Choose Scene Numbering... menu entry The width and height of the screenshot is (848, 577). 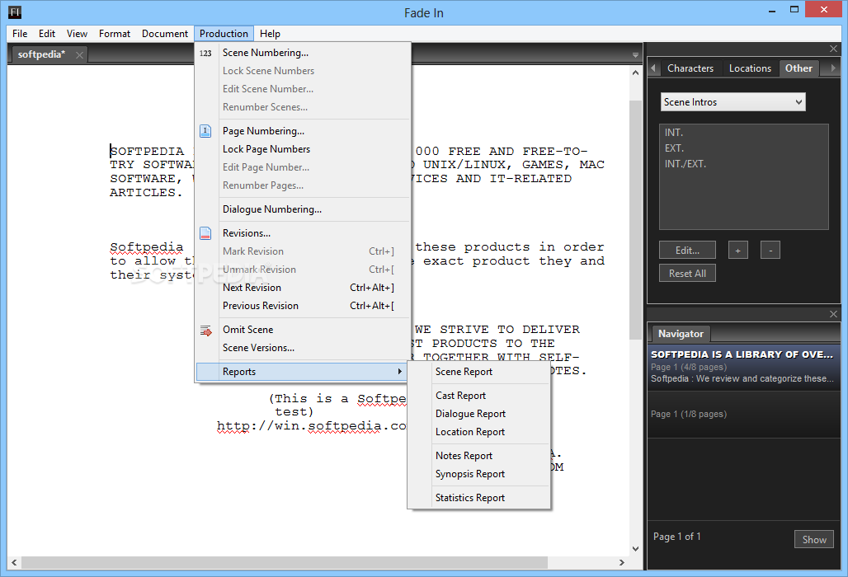click(x=303, y=53)
